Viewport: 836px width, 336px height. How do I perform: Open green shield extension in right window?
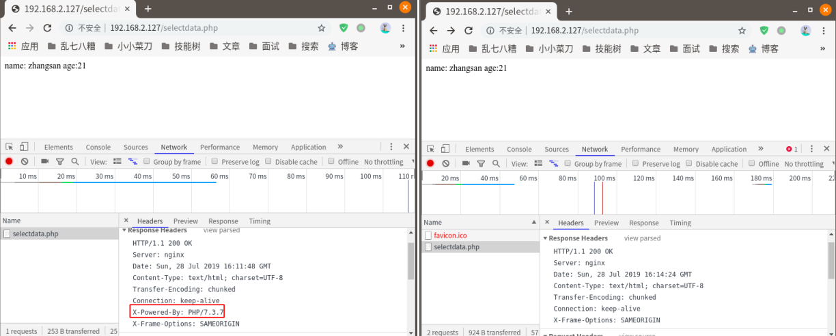tap(764, 31)
